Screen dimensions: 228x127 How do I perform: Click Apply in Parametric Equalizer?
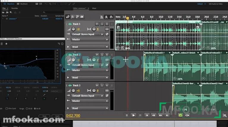coord(57,116)
